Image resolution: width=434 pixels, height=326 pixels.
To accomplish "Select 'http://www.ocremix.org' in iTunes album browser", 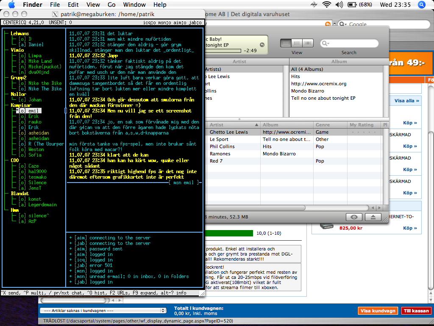I will point(336,84).
